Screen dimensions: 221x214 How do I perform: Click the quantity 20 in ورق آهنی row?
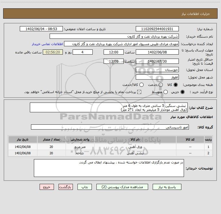tap(51, 147)
